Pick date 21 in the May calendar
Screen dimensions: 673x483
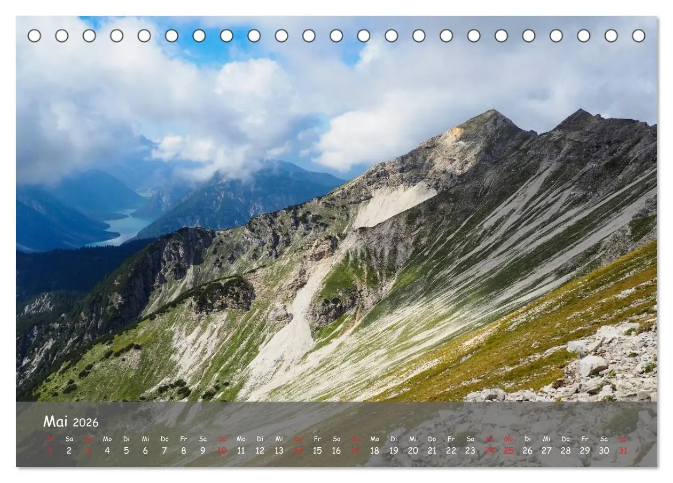coord(432,450)
